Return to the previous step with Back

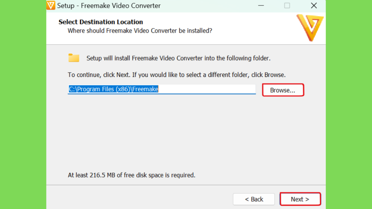point(254,199)
